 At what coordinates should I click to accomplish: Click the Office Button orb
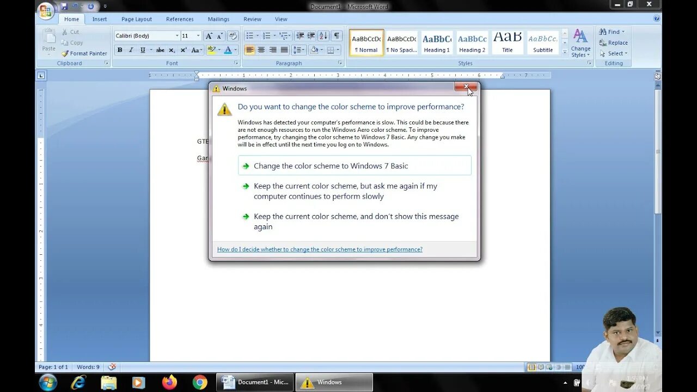[46, 10]
